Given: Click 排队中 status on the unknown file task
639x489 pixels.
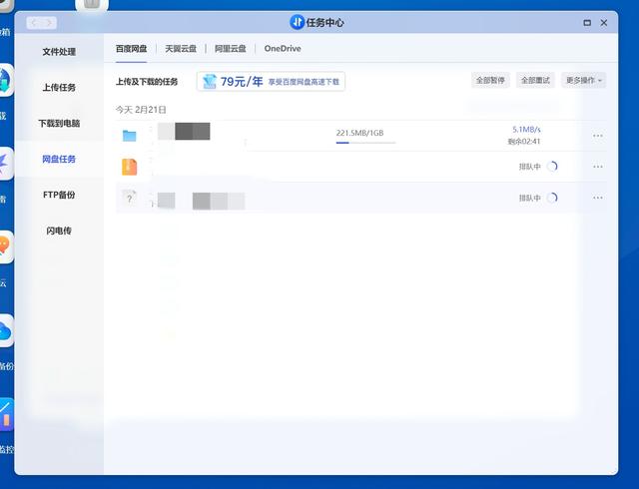Looking at the screenshot, I should click(530, 198).
